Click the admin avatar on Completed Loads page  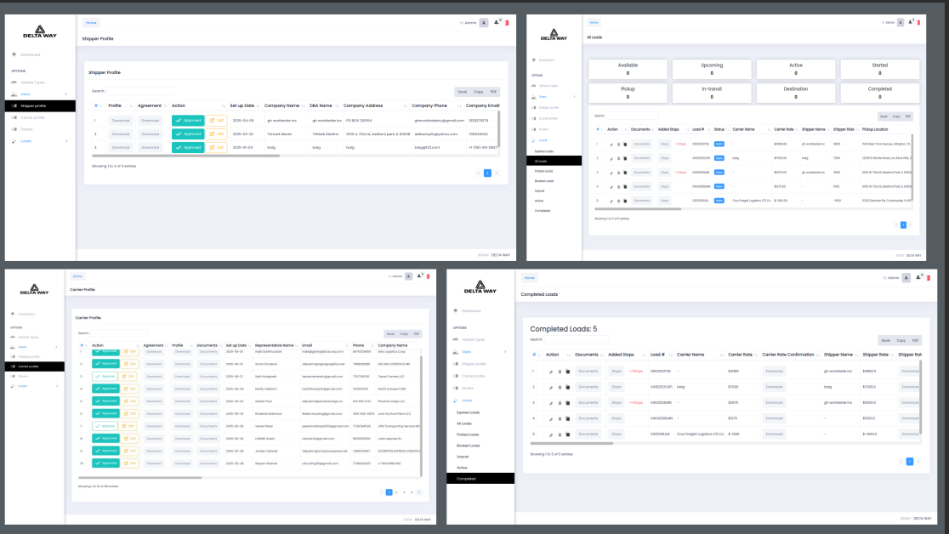pos(906,278)
